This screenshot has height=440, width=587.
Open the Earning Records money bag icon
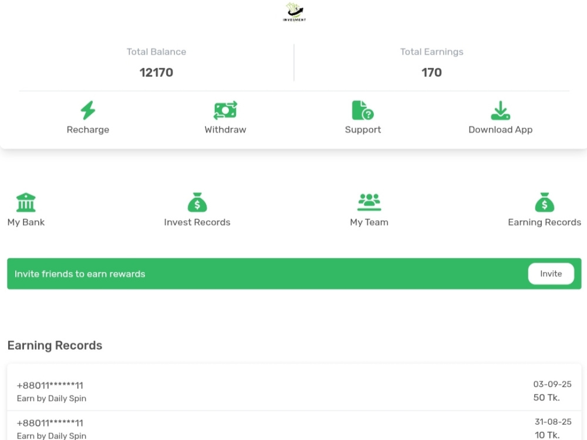click(545, 202)
